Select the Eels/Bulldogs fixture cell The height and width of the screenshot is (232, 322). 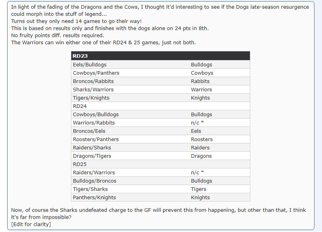pyautogui.click(x=90, y=64)
